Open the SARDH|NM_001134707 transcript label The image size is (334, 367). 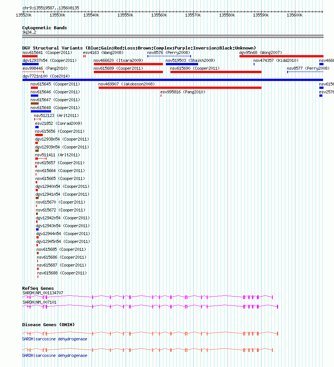[x=43, y=293]
